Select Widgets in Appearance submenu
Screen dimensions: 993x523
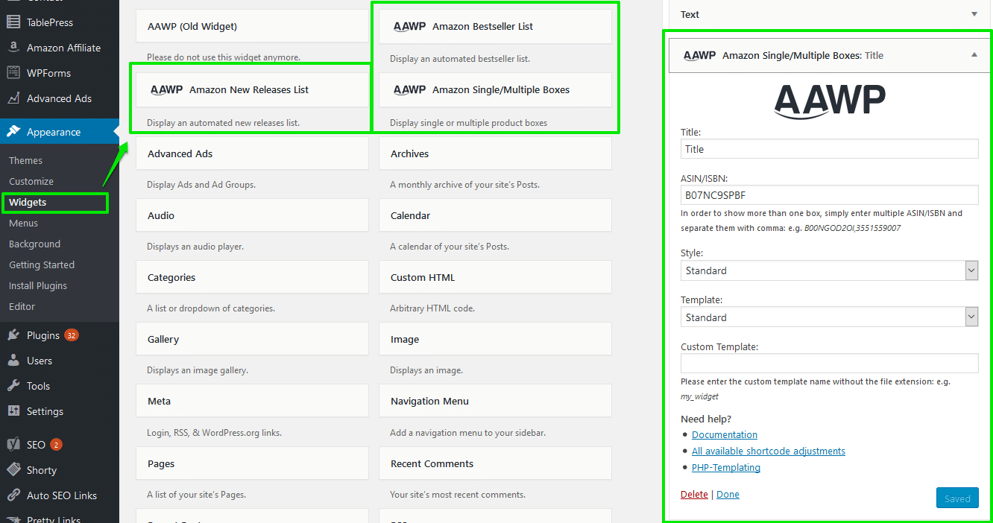coord(28,202)
